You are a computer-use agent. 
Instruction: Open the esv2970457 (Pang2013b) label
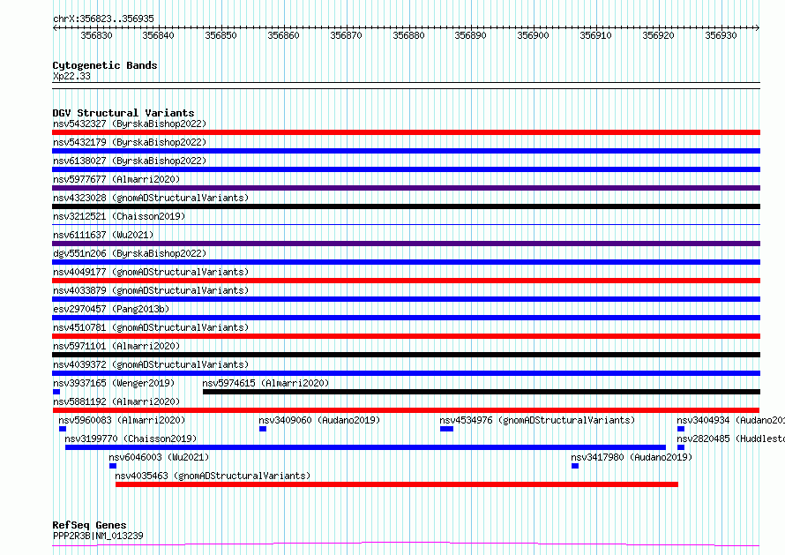pos(111,309)
